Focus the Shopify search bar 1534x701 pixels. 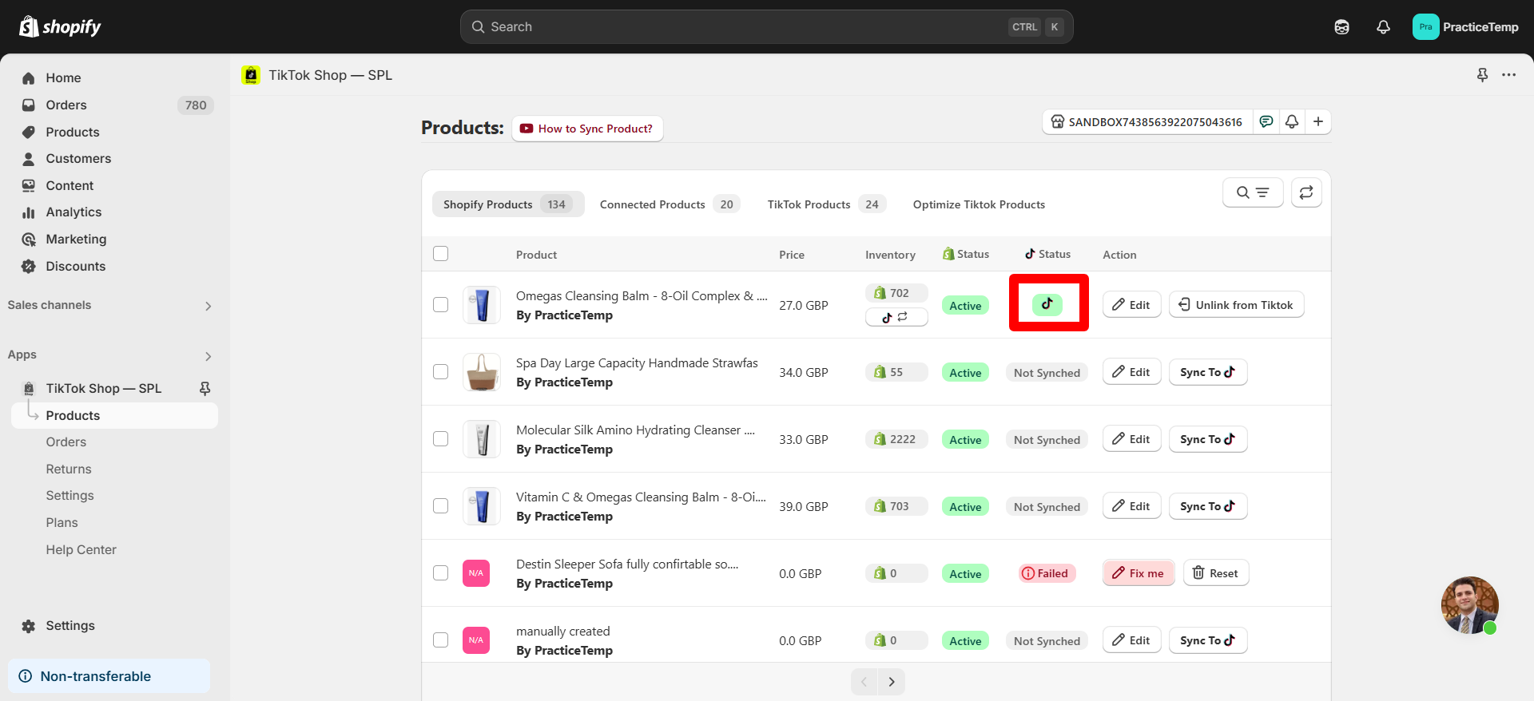[x=766, y=27]
